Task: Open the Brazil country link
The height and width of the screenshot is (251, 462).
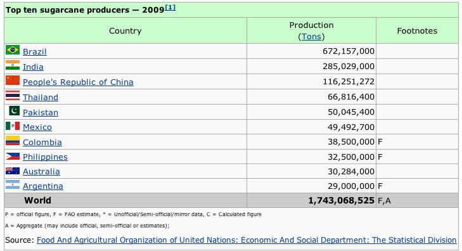Action: tap(35, 51)
